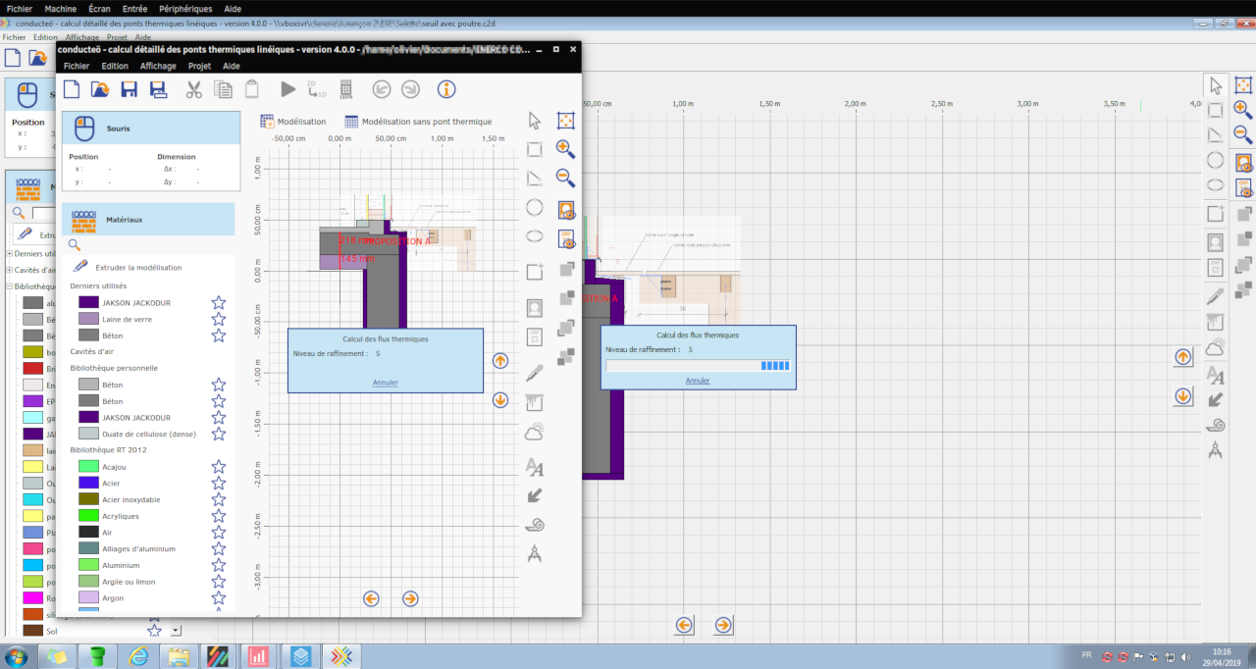Image resolution: width=1256 pixels, height=669 pixels.
Task: Click Annuler in the front window's calculation dialog
Action: 386,383
